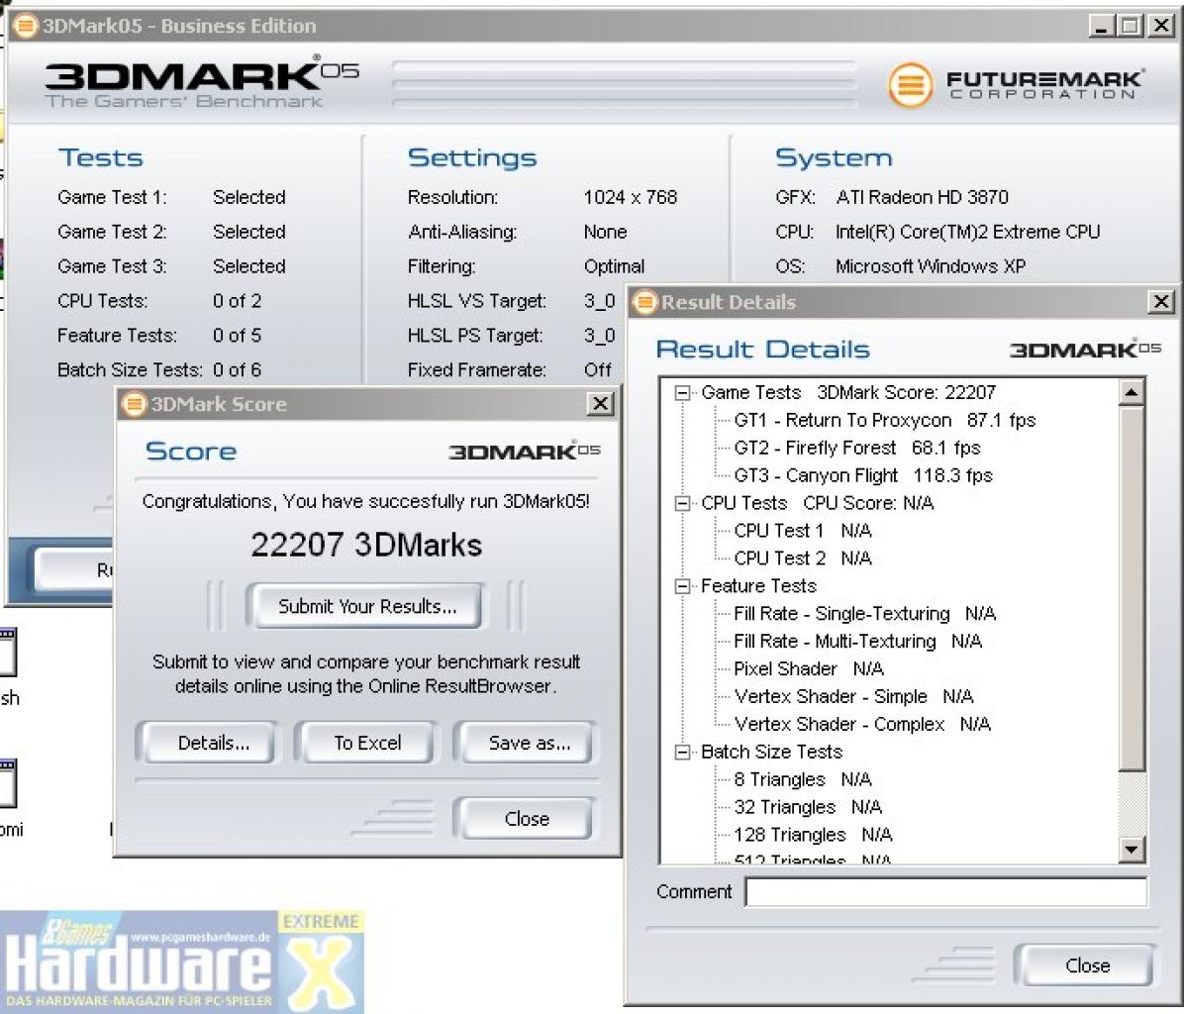Collapse the Game Tests tree node
The image size is (1184, 1014).
683,392
